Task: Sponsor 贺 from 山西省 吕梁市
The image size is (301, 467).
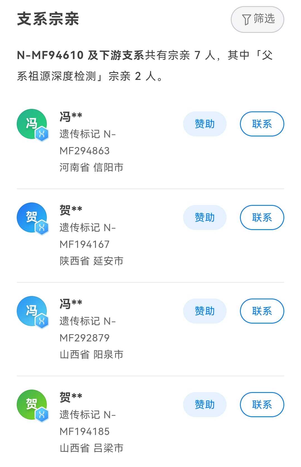Action: pyautogui.click(x=205, y=405)
